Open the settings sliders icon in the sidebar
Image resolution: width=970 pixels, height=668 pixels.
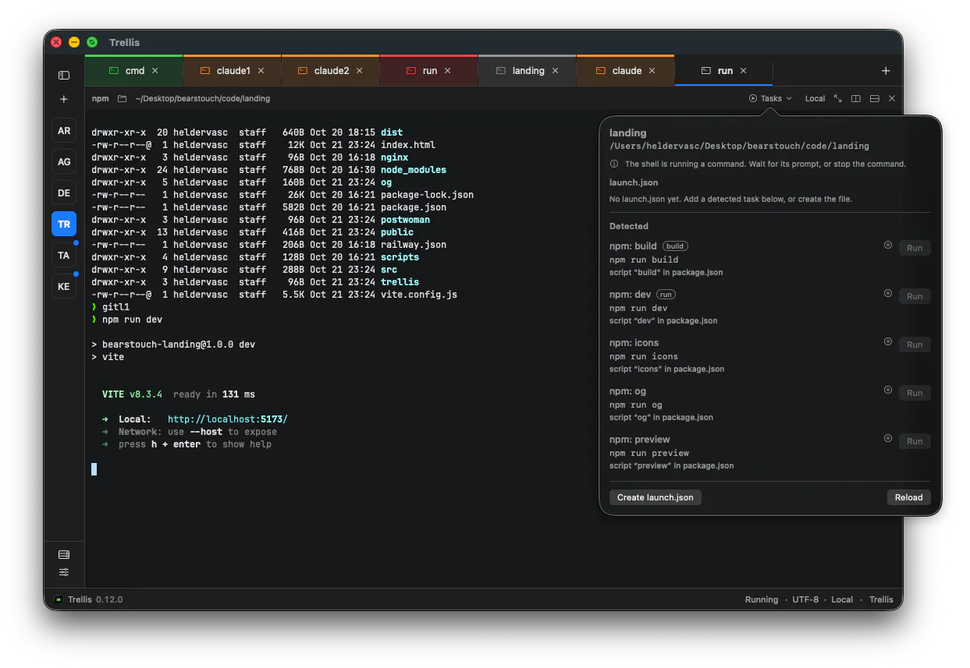point(64,572)
